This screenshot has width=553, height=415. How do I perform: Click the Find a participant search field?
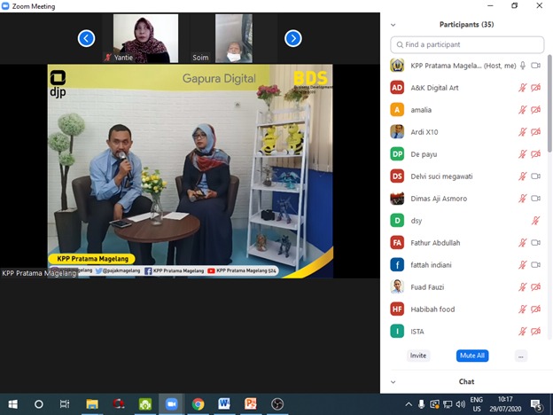pyautogui.click(x=468, y=44)
